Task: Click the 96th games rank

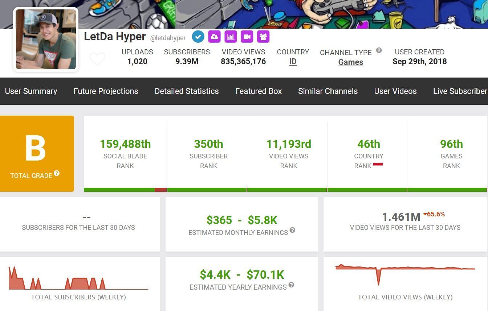Action: click(x=451, y=144)
